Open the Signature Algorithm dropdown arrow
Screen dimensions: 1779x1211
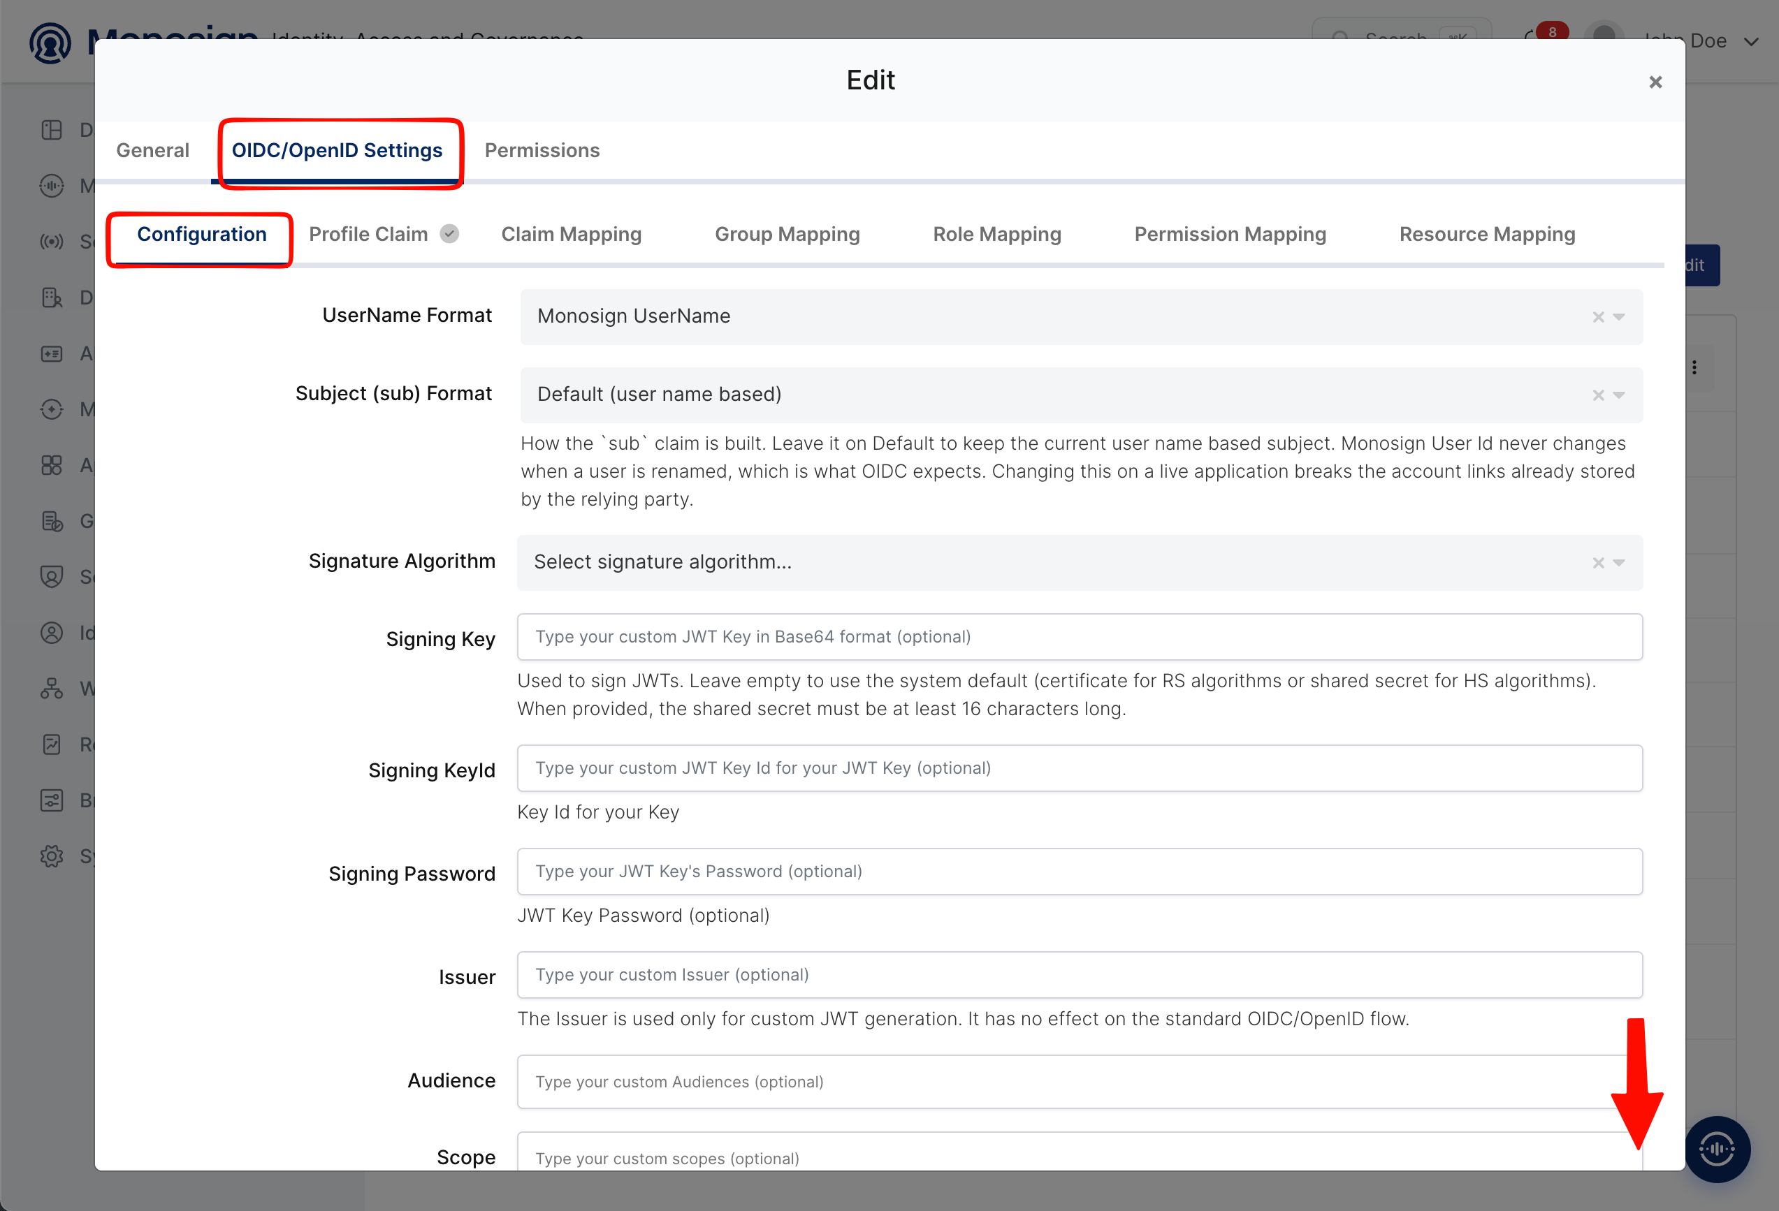pos(1619,563)
